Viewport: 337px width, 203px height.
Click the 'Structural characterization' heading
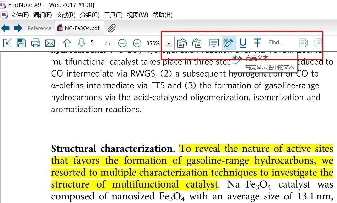tap(112, 149)
